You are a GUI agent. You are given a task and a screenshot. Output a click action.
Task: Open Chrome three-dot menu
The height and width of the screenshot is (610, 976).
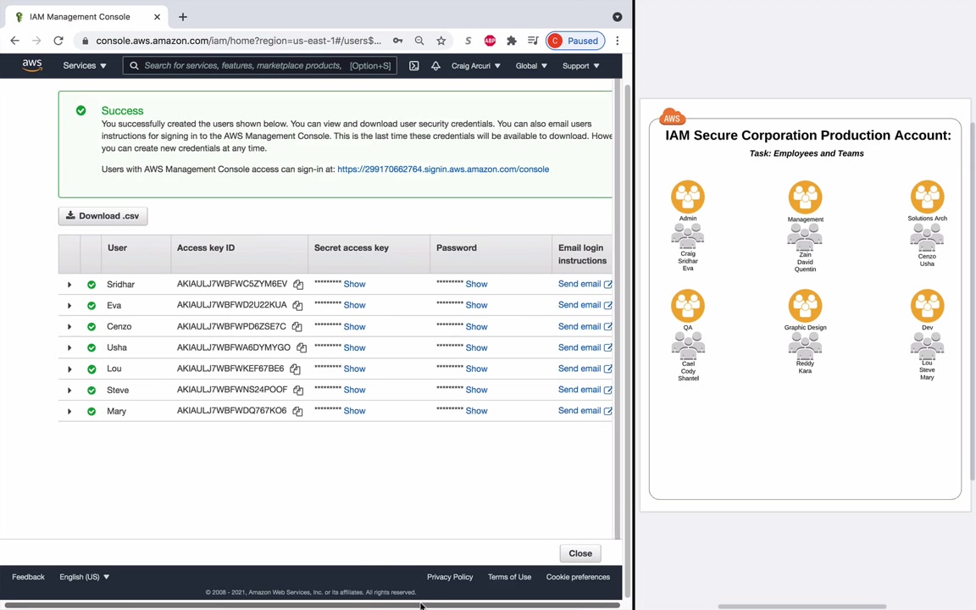[618, 41]
